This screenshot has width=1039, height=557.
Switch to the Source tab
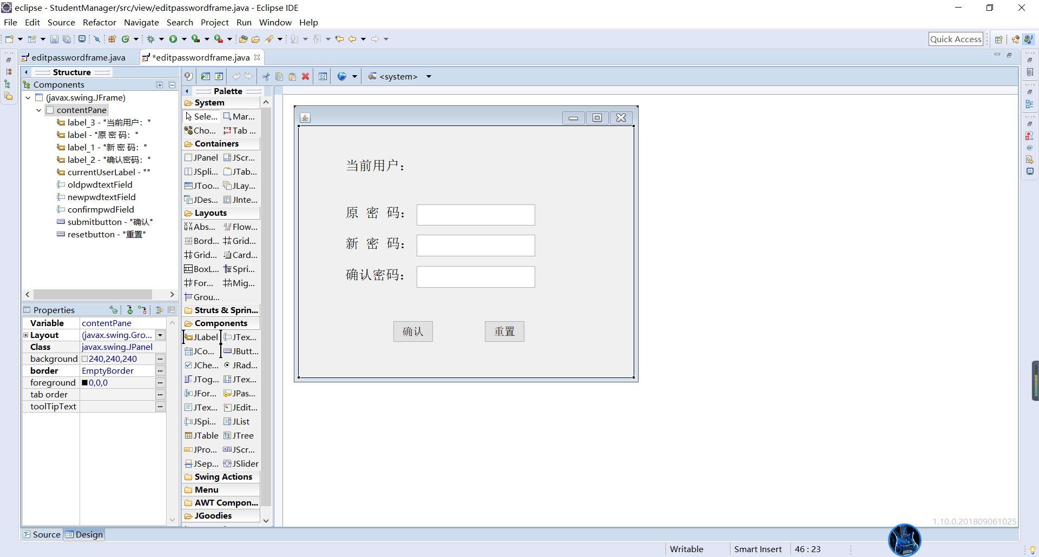coord(45,534)
